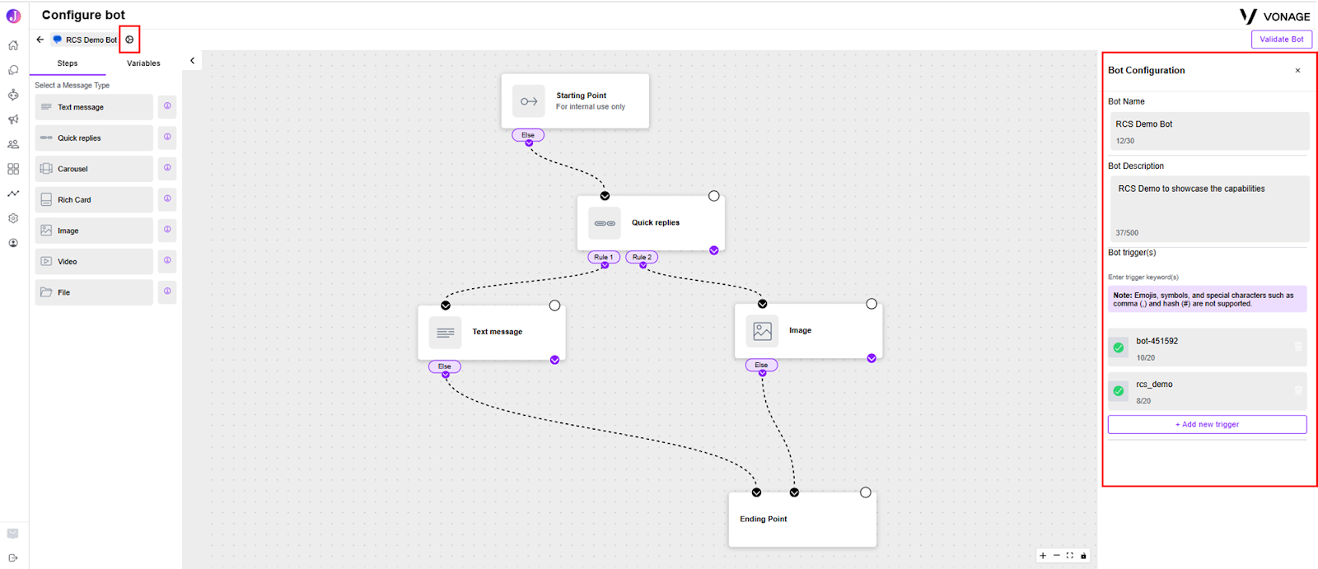Toggle the green check on rcs_demo trigger
The width and height of the screenshot is (1318, 569).
[1119, 391]
